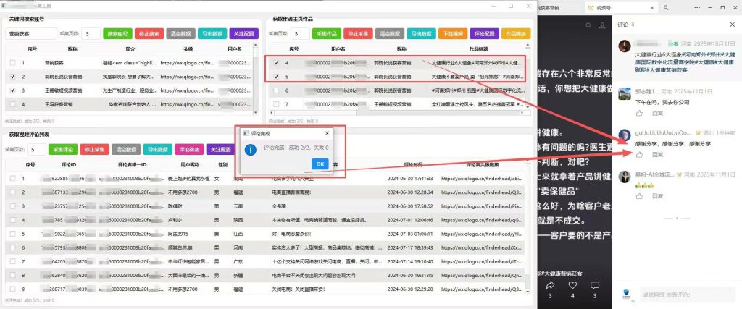Toggle checkbox for account row 营销获客
The width and height of the screenshot is (742, 309).
pyautogui.click(x=12, y=62)
